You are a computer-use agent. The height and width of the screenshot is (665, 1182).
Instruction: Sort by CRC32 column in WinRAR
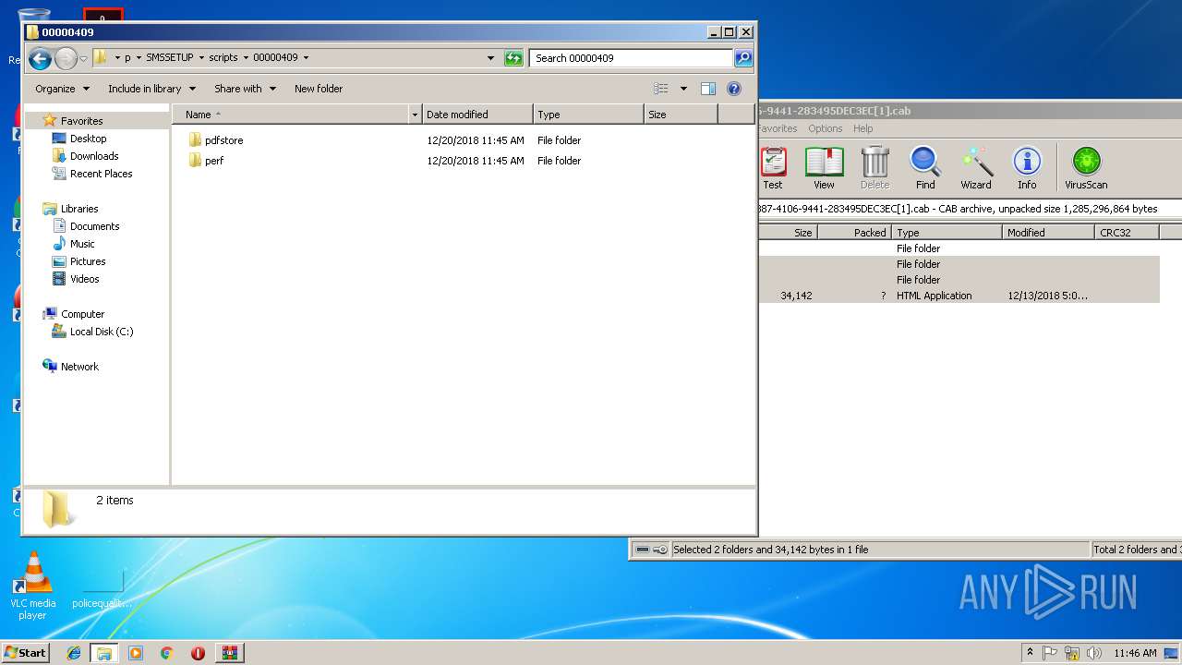(1127, 233)
